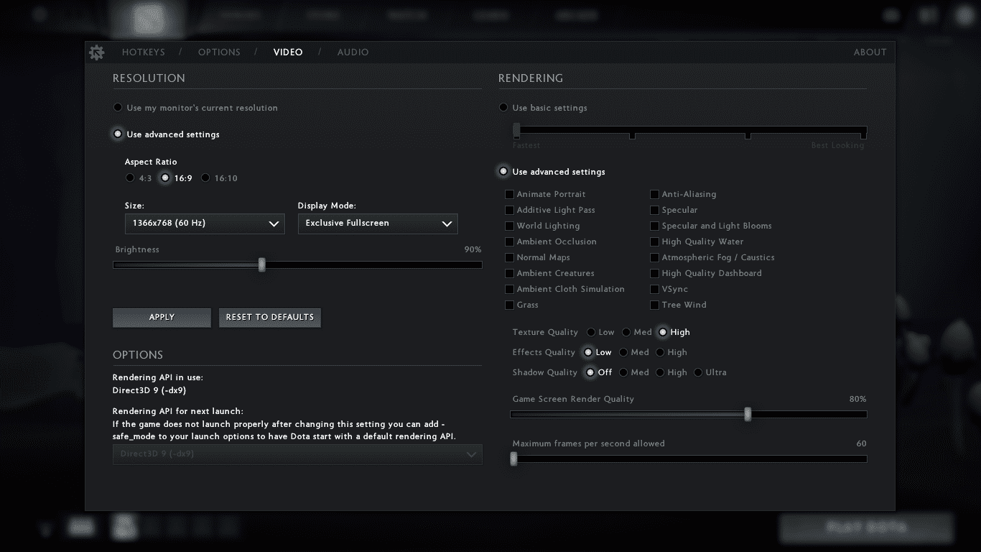
Task: Open the Display Mode dropdown
Action: 377,224
